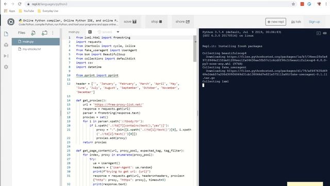This screenshot has width=330, height=186.
Task: Stop the running program
Action: point(156,22)
